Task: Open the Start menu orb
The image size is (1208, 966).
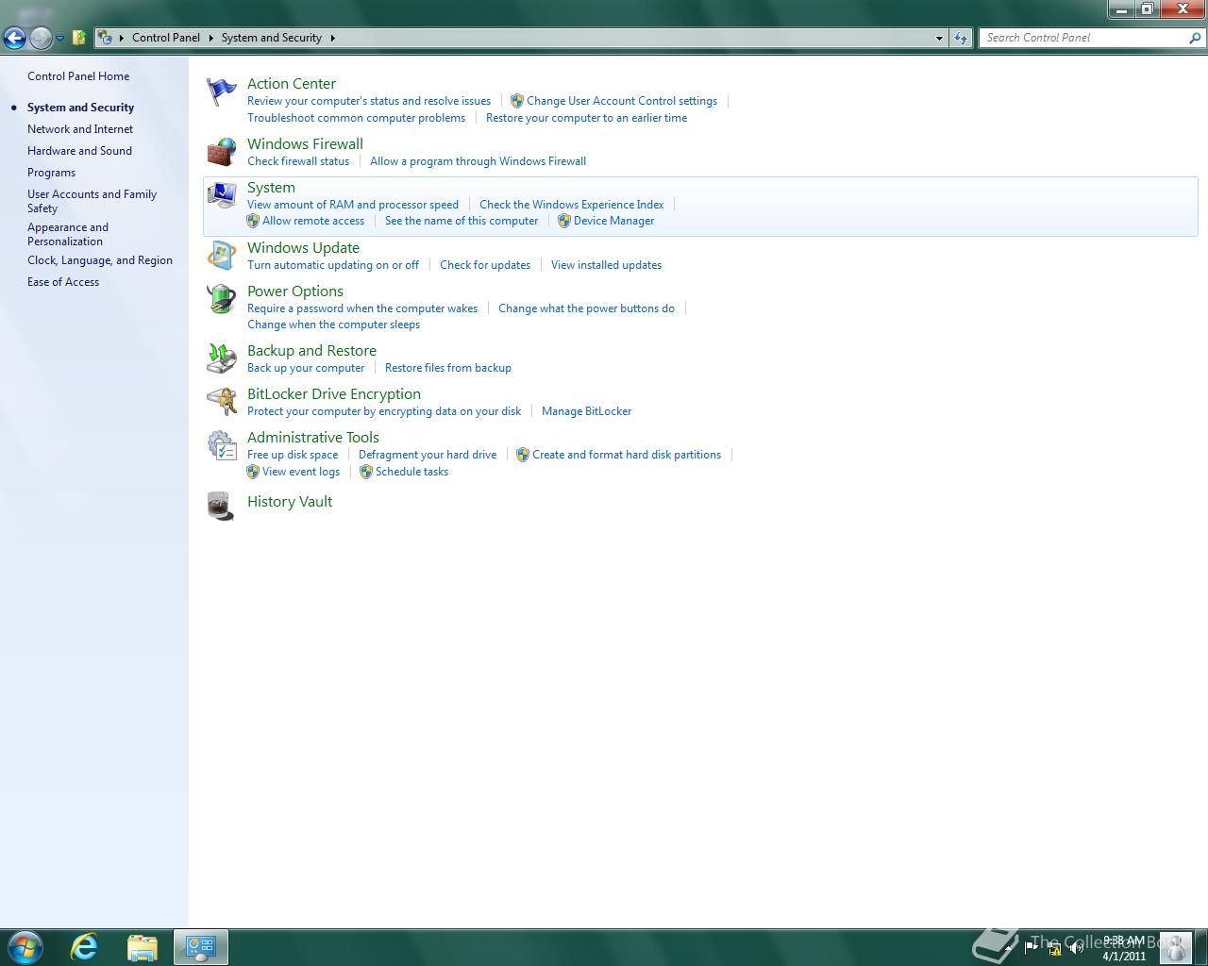Action: 24,946
